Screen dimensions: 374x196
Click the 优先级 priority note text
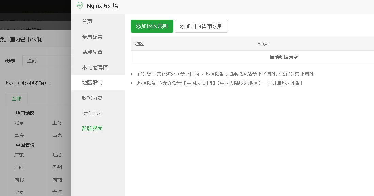(226, 74)
